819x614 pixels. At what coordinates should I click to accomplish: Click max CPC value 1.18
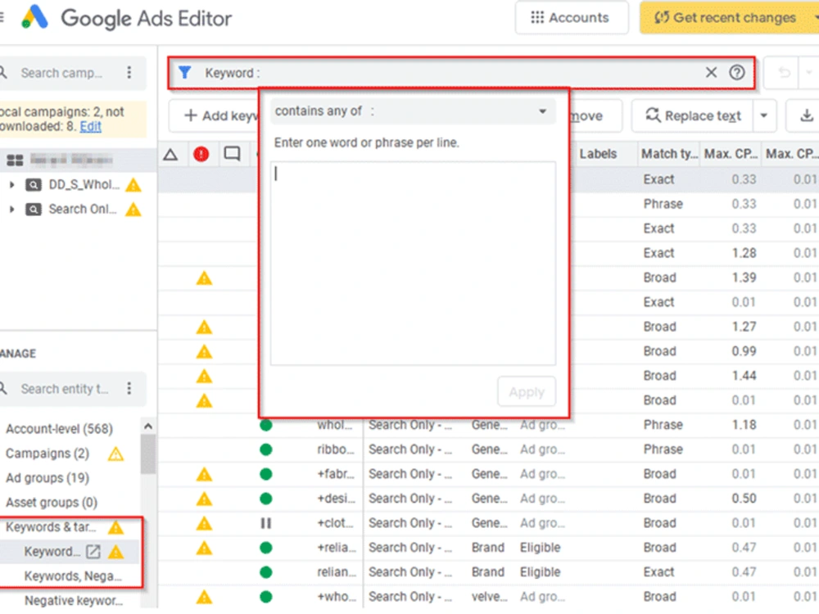744,425
